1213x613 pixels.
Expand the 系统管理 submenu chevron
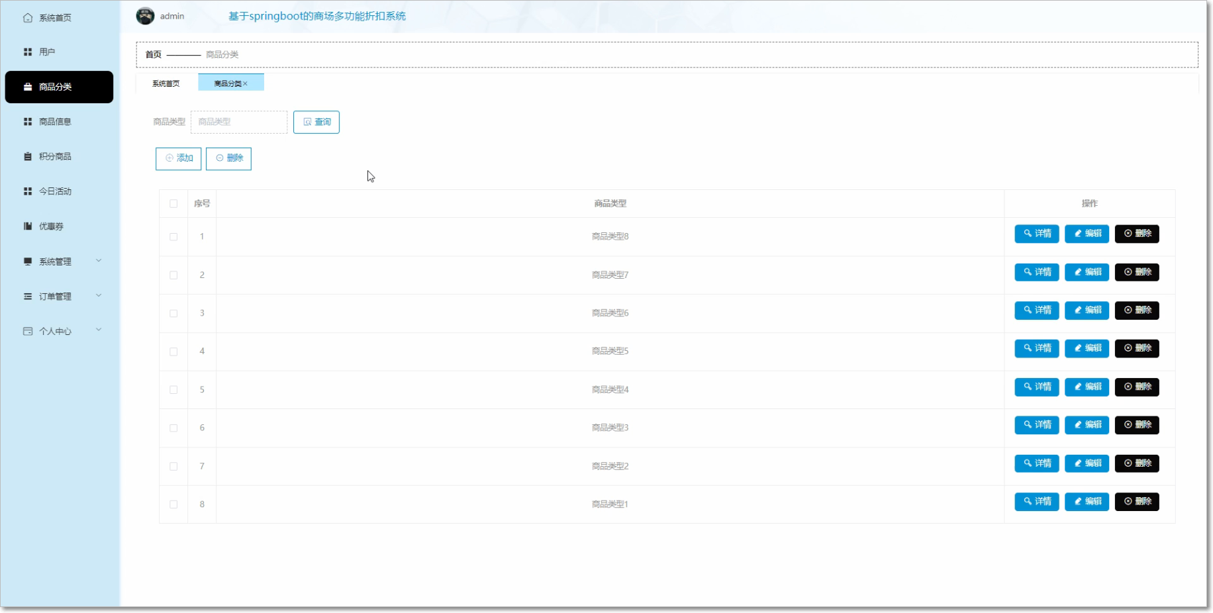[x=99, y=261]
